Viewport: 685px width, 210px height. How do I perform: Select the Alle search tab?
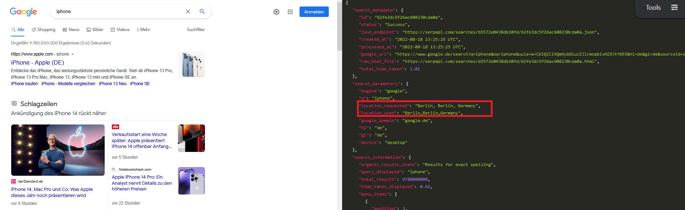18,30
